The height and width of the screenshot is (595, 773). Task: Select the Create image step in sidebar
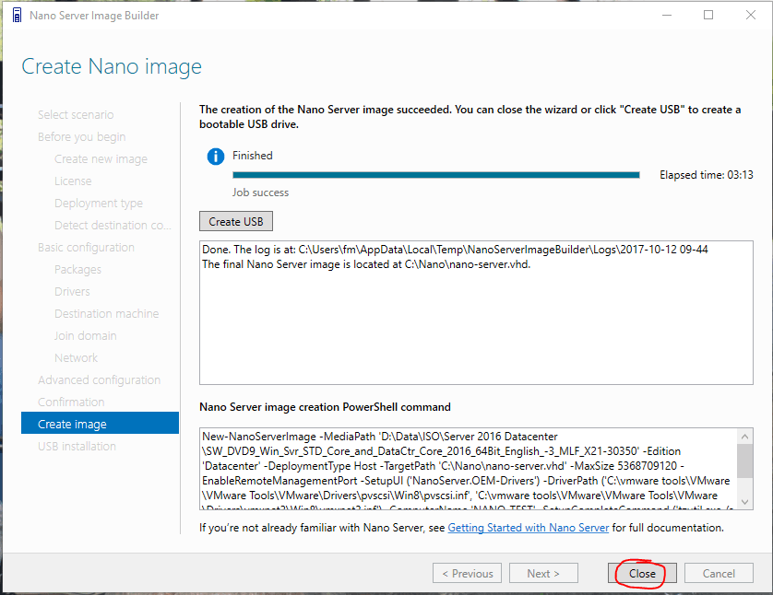pyautogui.click(x=100, y=424)
